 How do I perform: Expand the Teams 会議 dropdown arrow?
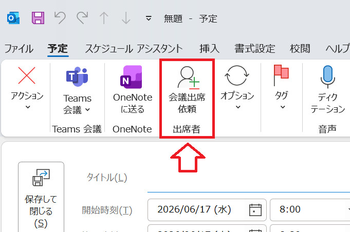point(87,110)
